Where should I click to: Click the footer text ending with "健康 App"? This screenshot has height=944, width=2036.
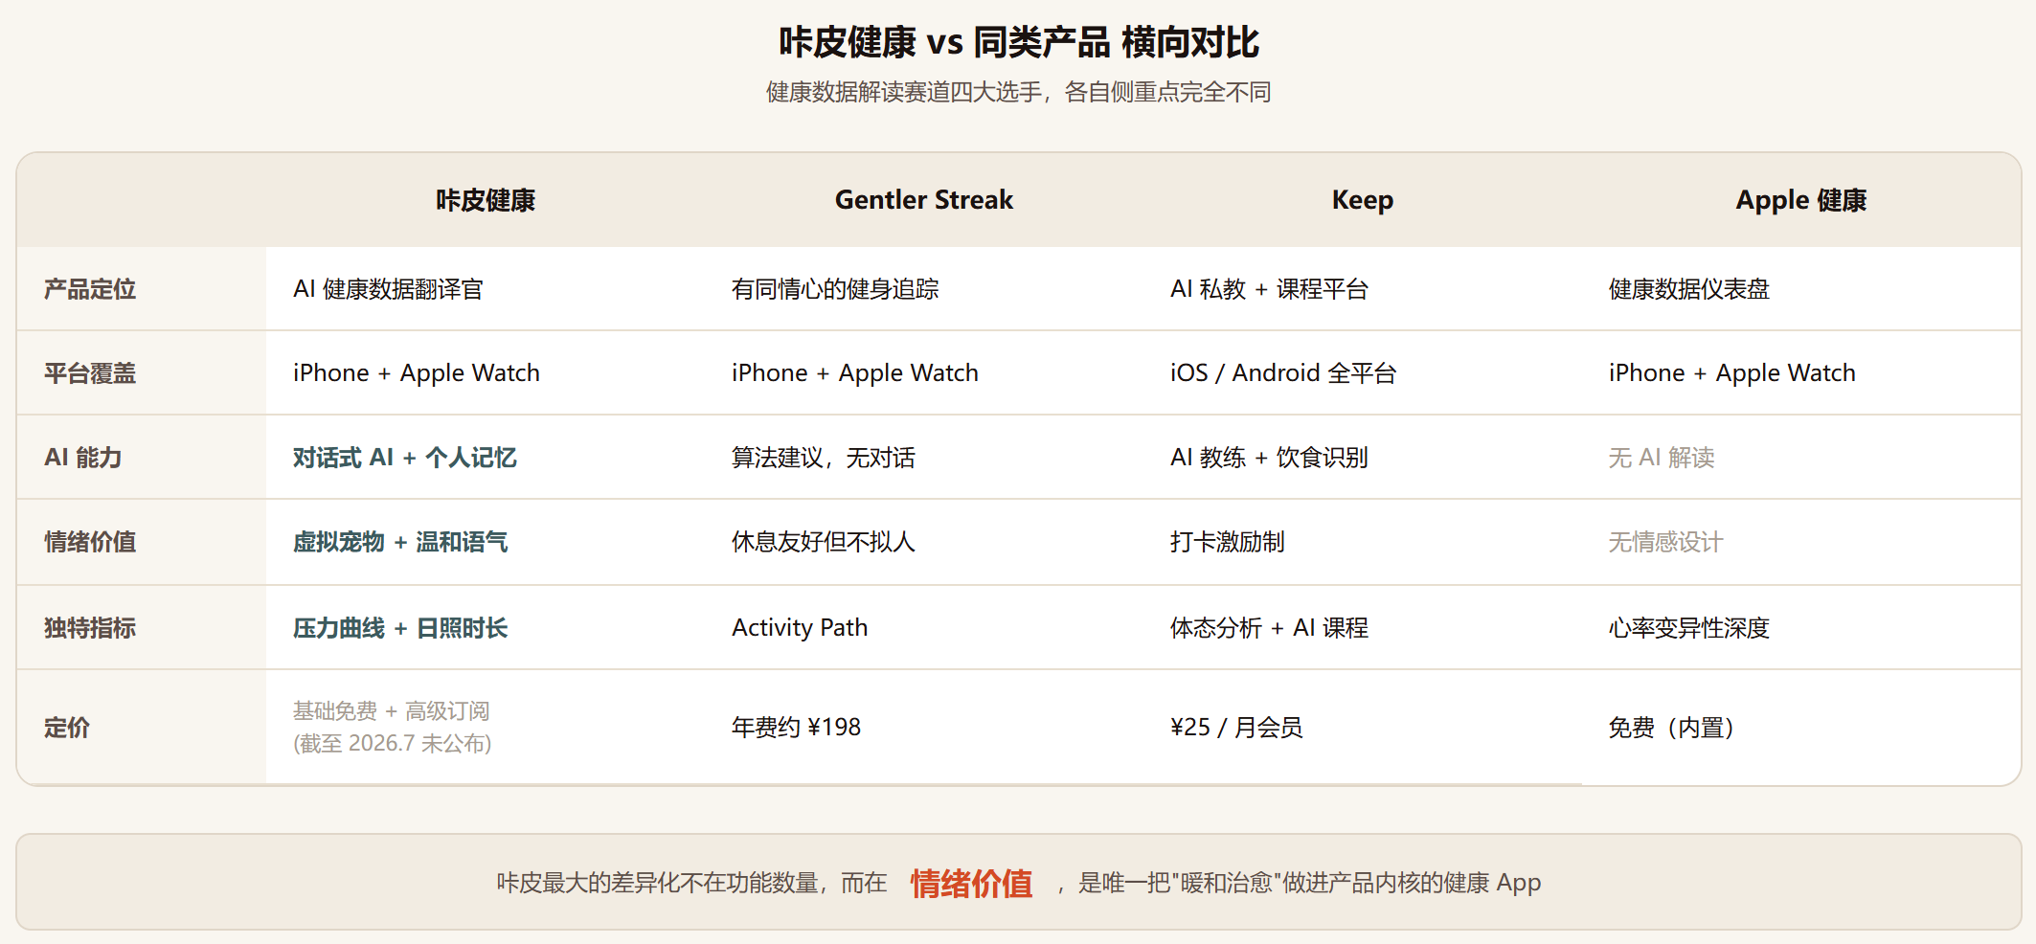coord(1299,883)
